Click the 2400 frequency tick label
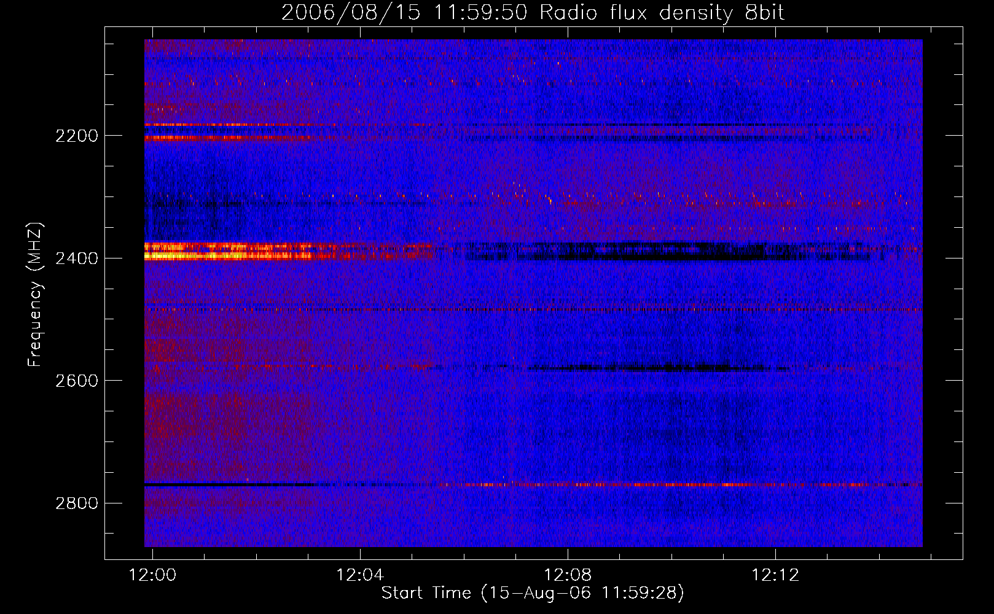Image resolution: width=994 pixels, height=614 pixels. pyautogui.click(x=77, y=258)
